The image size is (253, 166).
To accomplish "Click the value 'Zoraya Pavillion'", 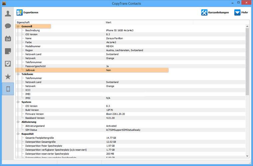I will 115,38.
